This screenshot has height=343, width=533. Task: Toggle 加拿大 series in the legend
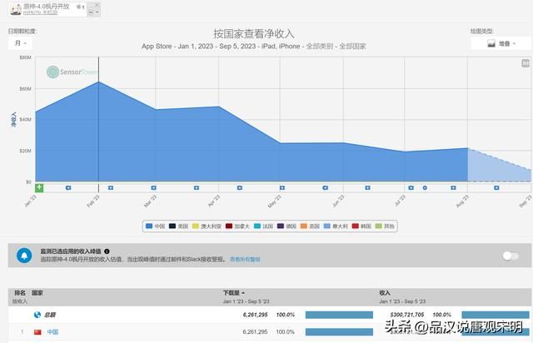[237, 226]
